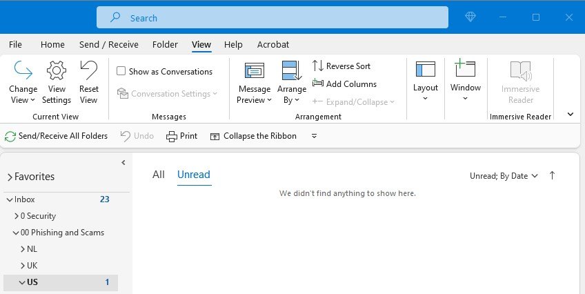Image resolution: width=585 pixels, height=294 pixels.
Task: Open the Change View menu
Action: [23, 82]
